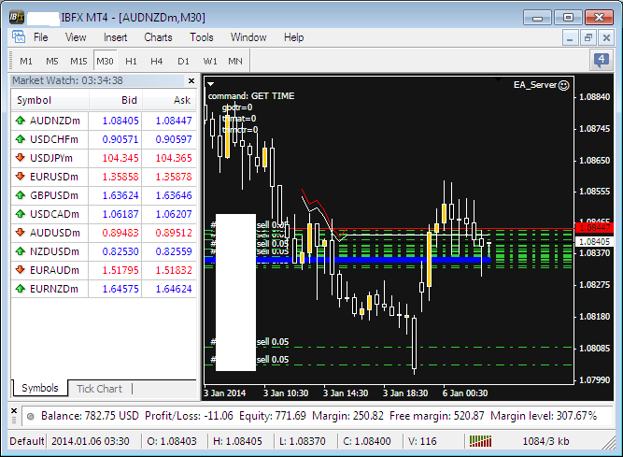The height and width of the screenshot is (457, 623).
Task: Select USDCHFm up-arrow icon in Market Watch
Action: pyautogui.click(x=21, y=139)
